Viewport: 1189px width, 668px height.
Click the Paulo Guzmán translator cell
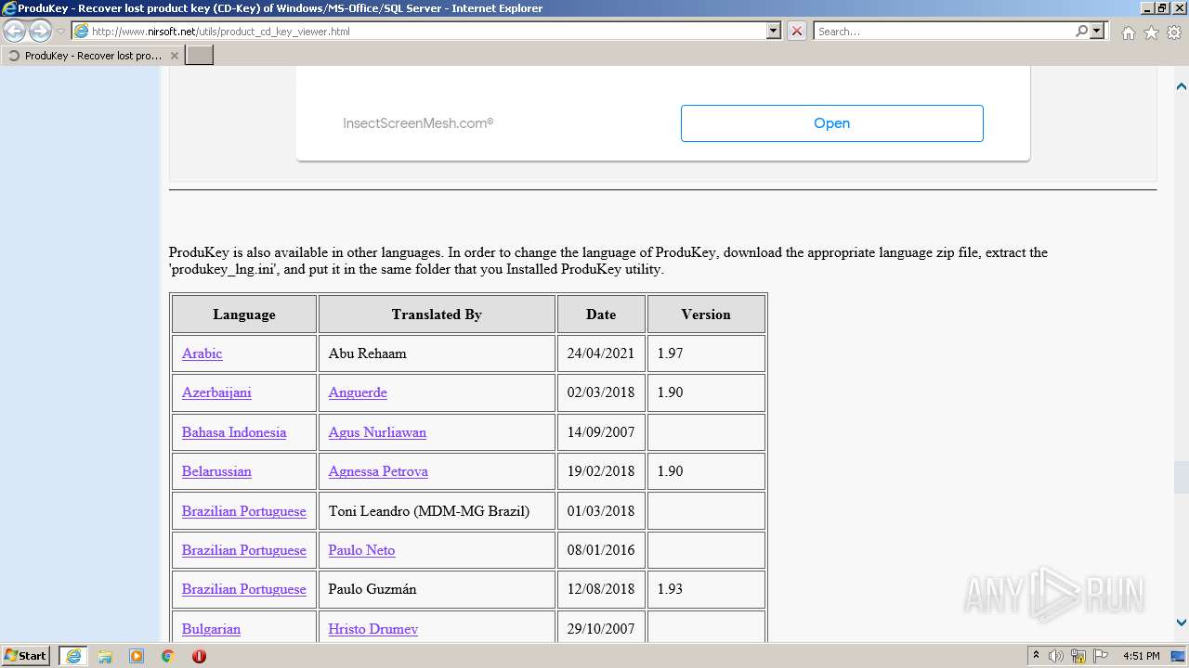[437, 589]
